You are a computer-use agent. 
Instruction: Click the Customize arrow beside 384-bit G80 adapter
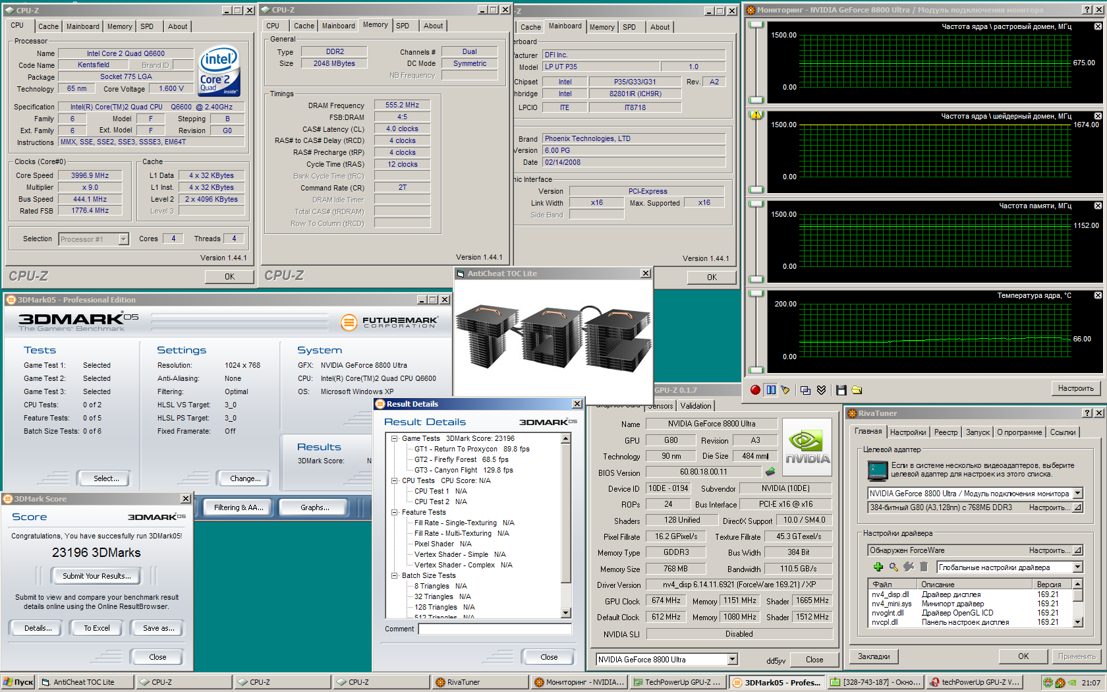pyautogui.click(x=1078, y=507)
